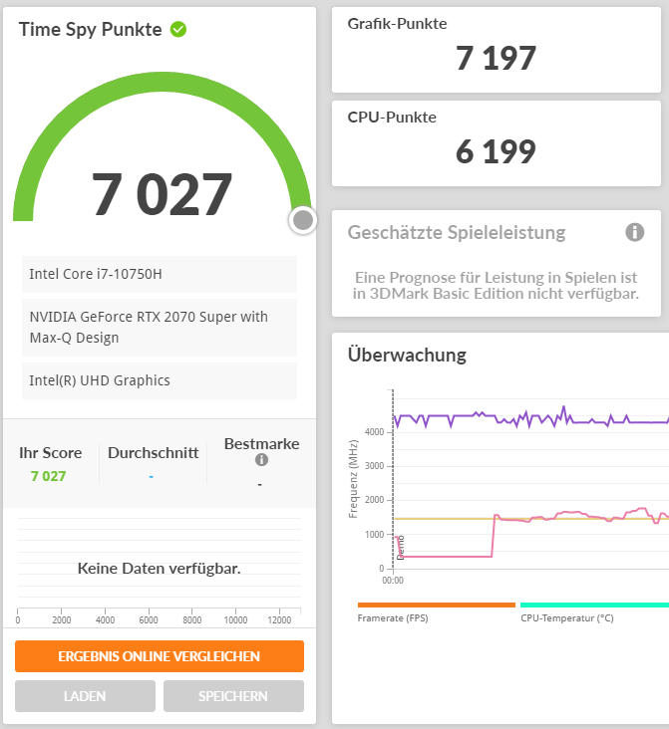Click the green validation checkmark icon
Image resolution: width=669 pixels, height=729 pixels.
click(178, 30)
